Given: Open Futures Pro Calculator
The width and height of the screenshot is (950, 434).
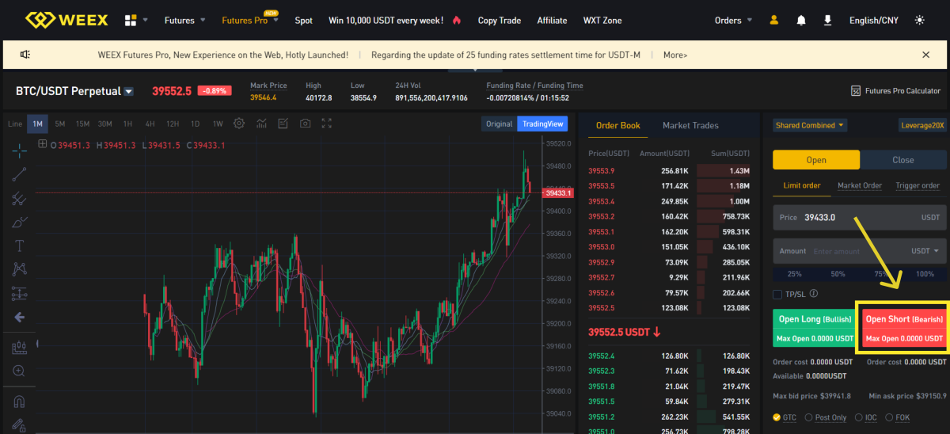Looking at the screenshot, I should pos(895,91).
